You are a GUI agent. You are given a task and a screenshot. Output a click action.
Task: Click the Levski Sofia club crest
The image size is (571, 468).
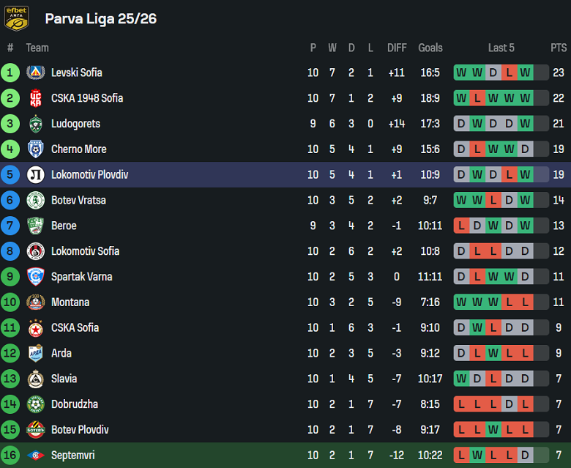pyautogui.click(x=35, y=73)
